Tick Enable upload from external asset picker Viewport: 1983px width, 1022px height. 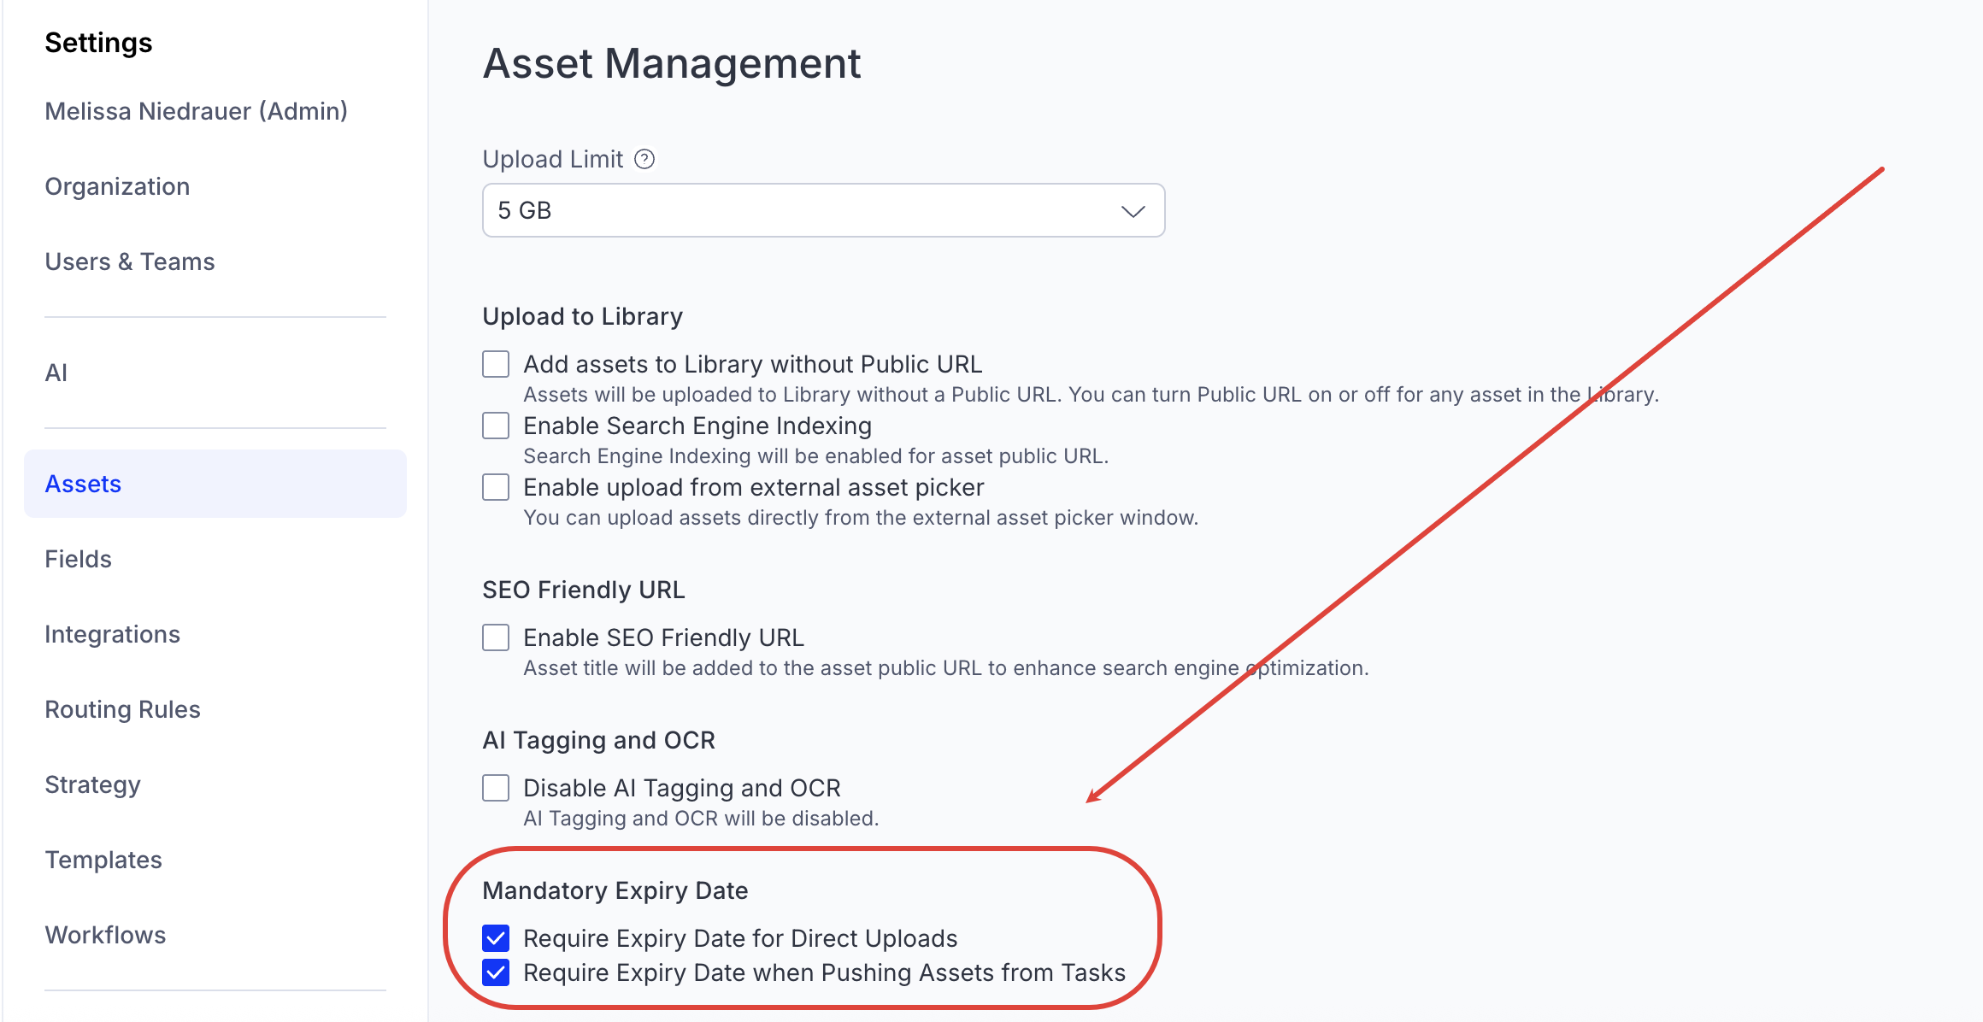click(x=496, y=487)
